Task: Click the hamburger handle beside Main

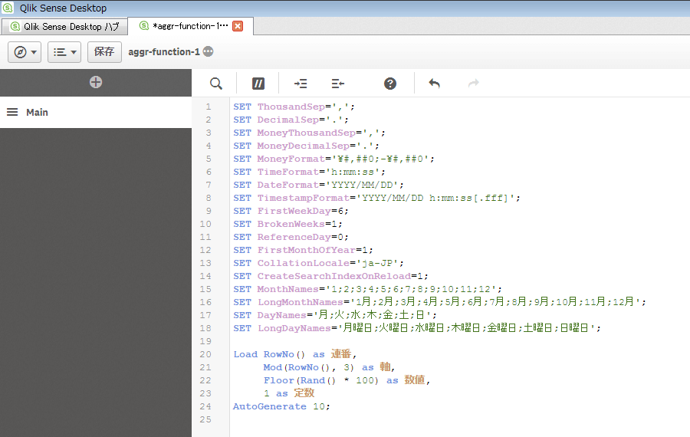Action: pos(12,112)
